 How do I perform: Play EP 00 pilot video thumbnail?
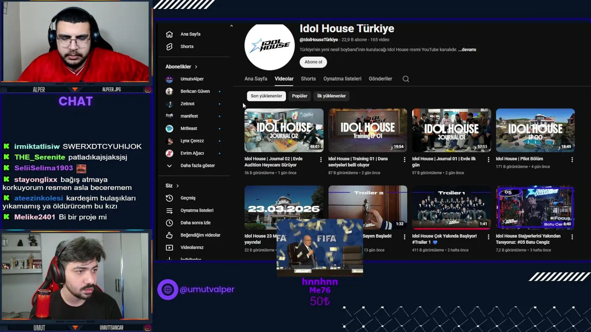pyautogui.click(x=535, y=130)
